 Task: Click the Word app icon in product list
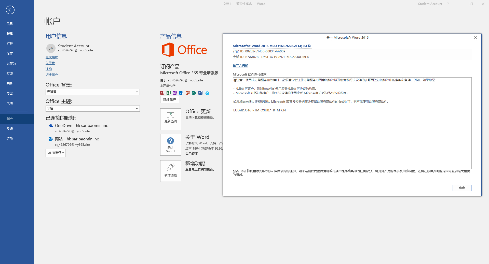point(200,93)
